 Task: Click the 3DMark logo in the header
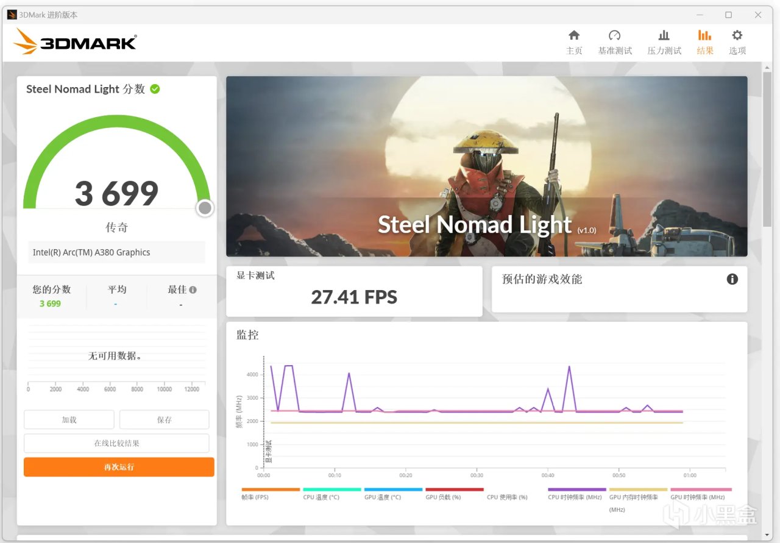[75, 41]
